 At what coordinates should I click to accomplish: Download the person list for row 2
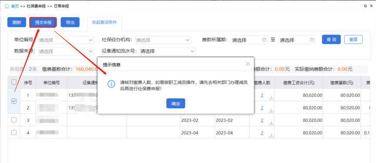[x=271, y=110]
